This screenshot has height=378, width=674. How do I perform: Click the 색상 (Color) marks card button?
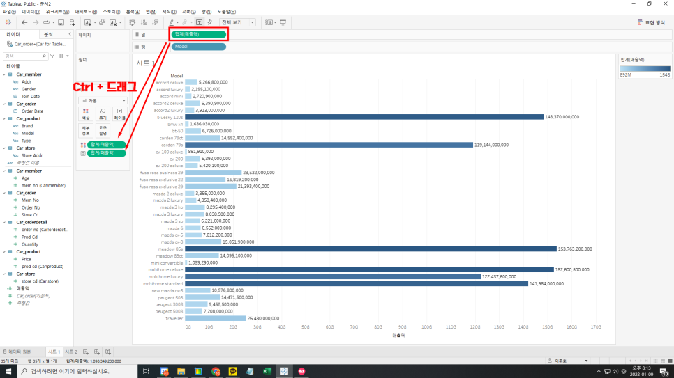[x=86, y=113]
